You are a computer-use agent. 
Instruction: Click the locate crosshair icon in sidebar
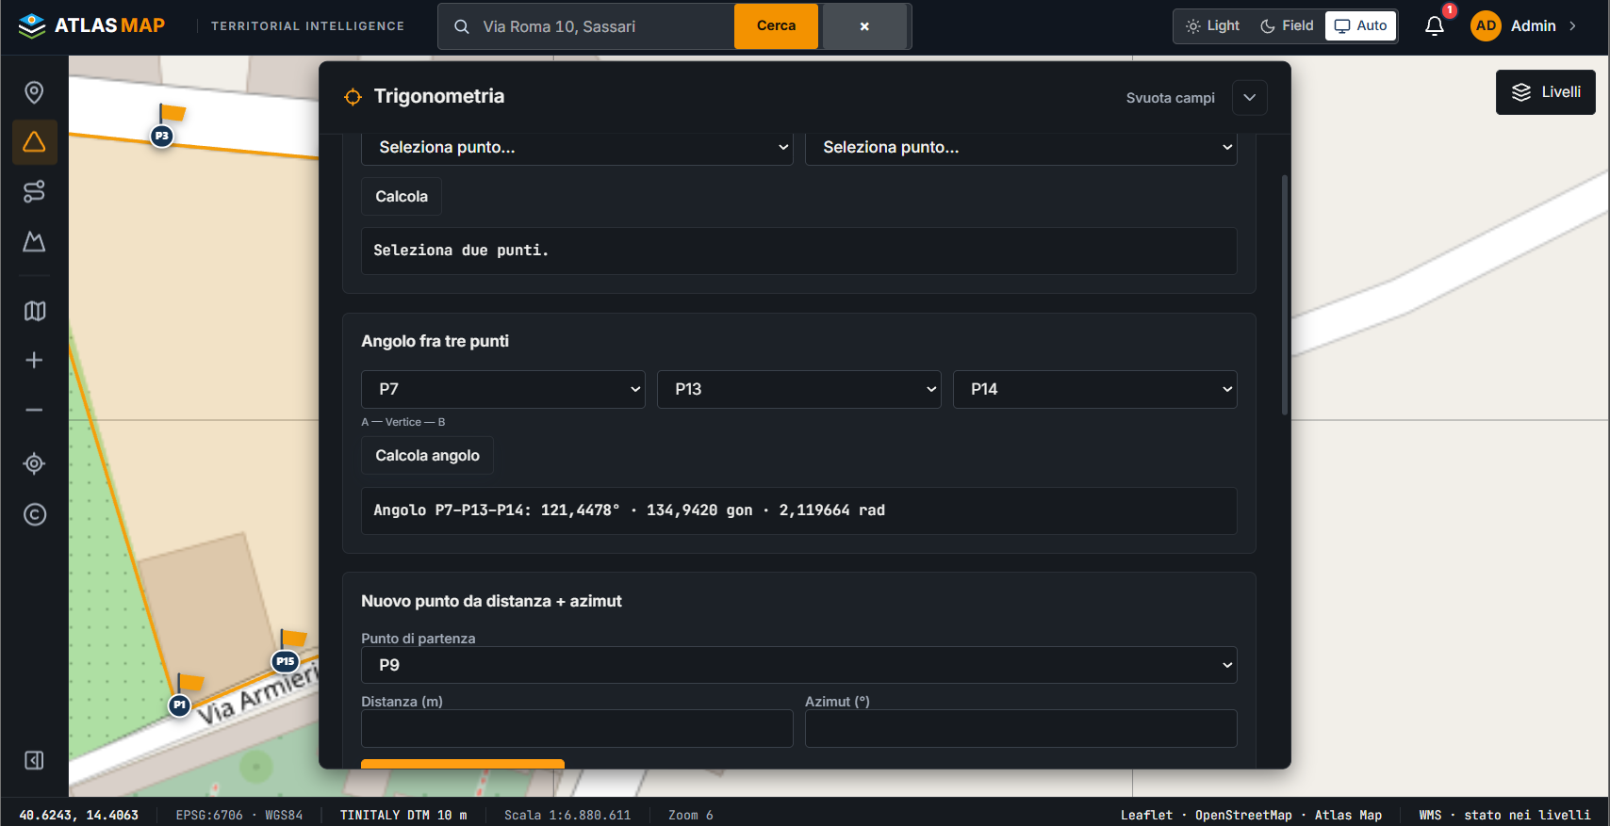pyautogui.click(x=34, y=463)
